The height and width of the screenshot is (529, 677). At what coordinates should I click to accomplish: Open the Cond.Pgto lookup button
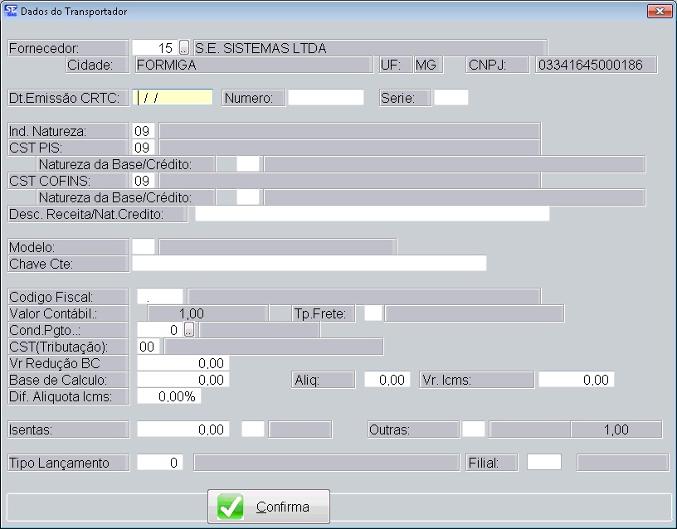[189, 330]
